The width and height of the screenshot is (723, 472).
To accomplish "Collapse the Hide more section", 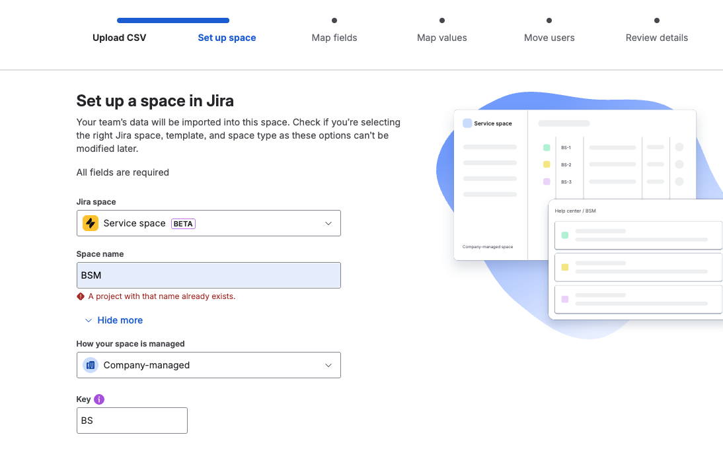I will [x=114, y=321].
